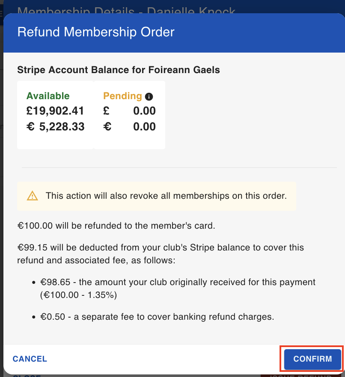Click the €98.65 originally received bullet
This screenshot has height=377, width=345.
178,288
